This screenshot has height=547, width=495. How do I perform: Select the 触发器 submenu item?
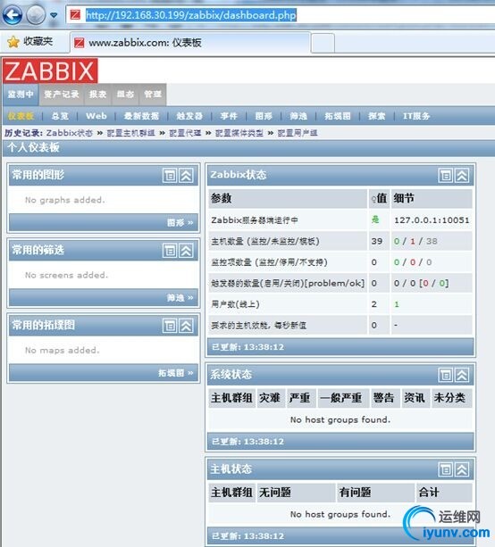click(x=189, y=116)
